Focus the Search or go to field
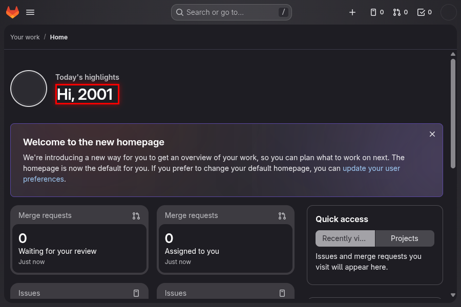The height and width of the screenshot is (307, 461). click(x=232, y=12)
